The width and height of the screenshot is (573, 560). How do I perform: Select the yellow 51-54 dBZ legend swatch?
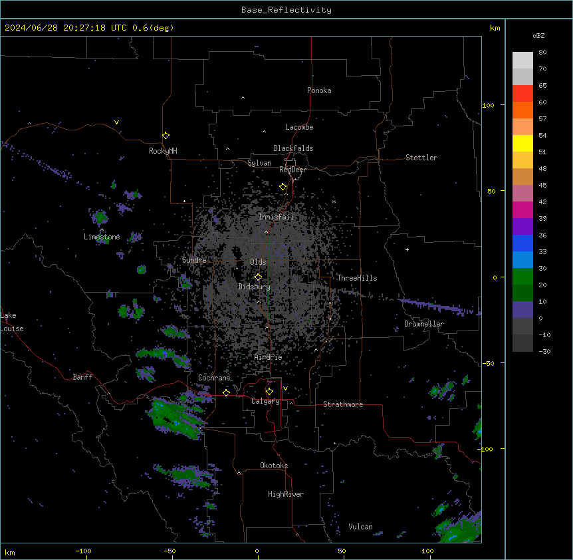pos(522,143)
